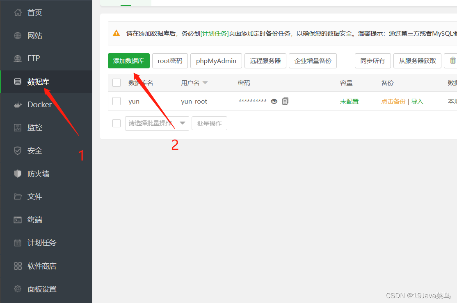The height and width of the screenshot is (303, 457).
Task: Show the yun database password
Action: (274, 101)
